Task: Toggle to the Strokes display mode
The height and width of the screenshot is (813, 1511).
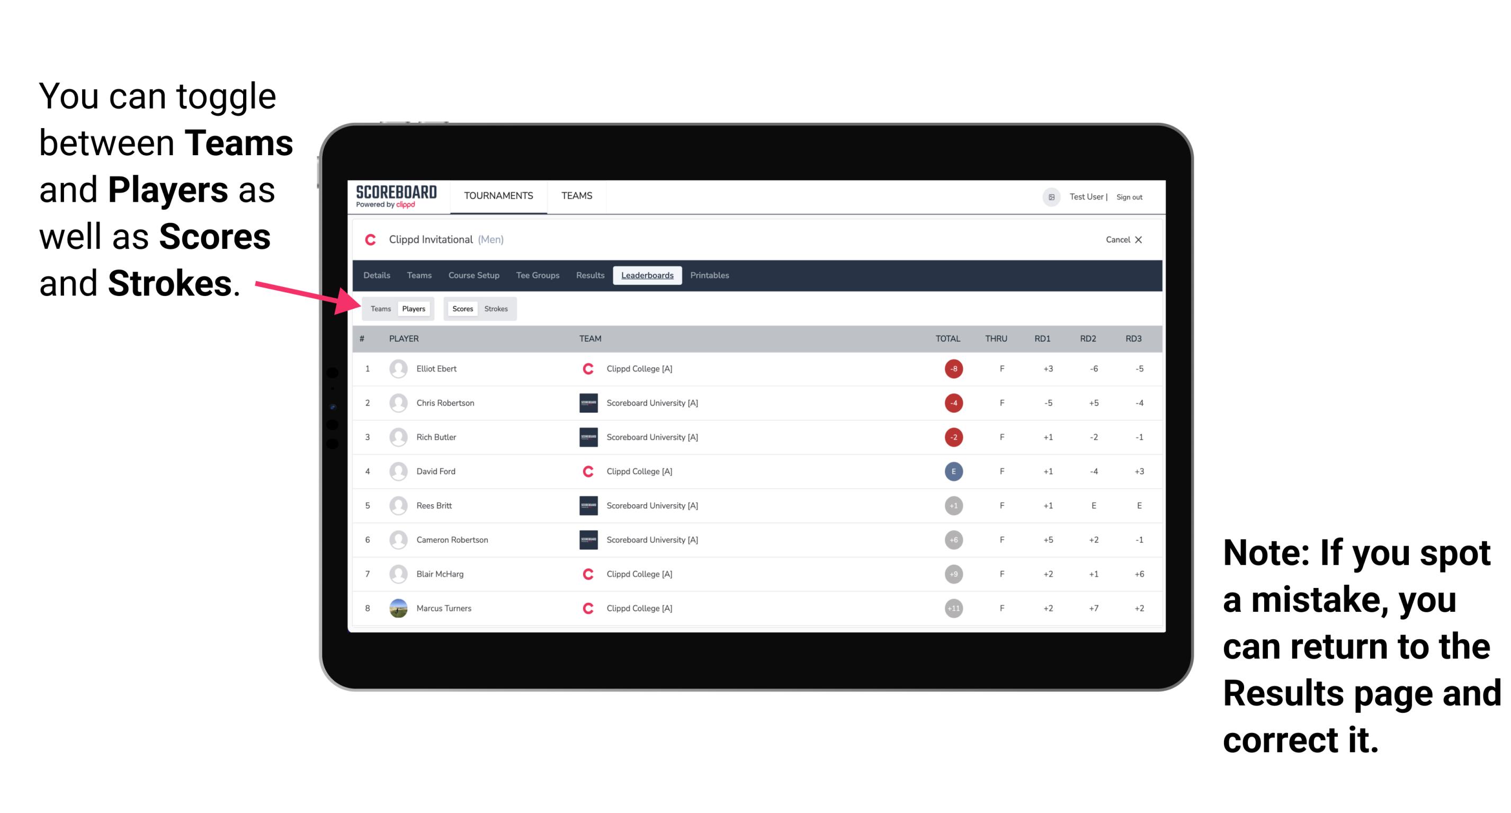Action: pyautogui.click(x=497, y=308)
